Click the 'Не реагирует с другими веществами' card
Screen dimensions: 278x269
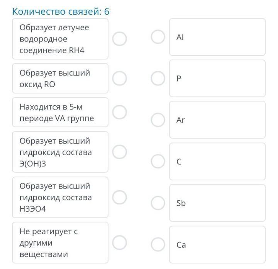[60, 243]
